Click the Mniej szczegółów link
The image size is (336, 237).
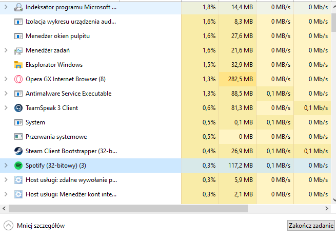[x=41, y=226]
